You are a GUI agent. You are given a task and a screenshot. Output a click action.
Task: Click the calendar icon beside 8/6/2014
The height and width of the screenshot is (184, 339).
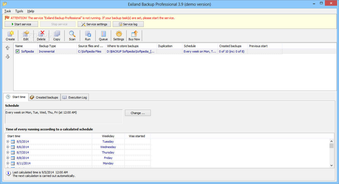click(x=13, y=147)
